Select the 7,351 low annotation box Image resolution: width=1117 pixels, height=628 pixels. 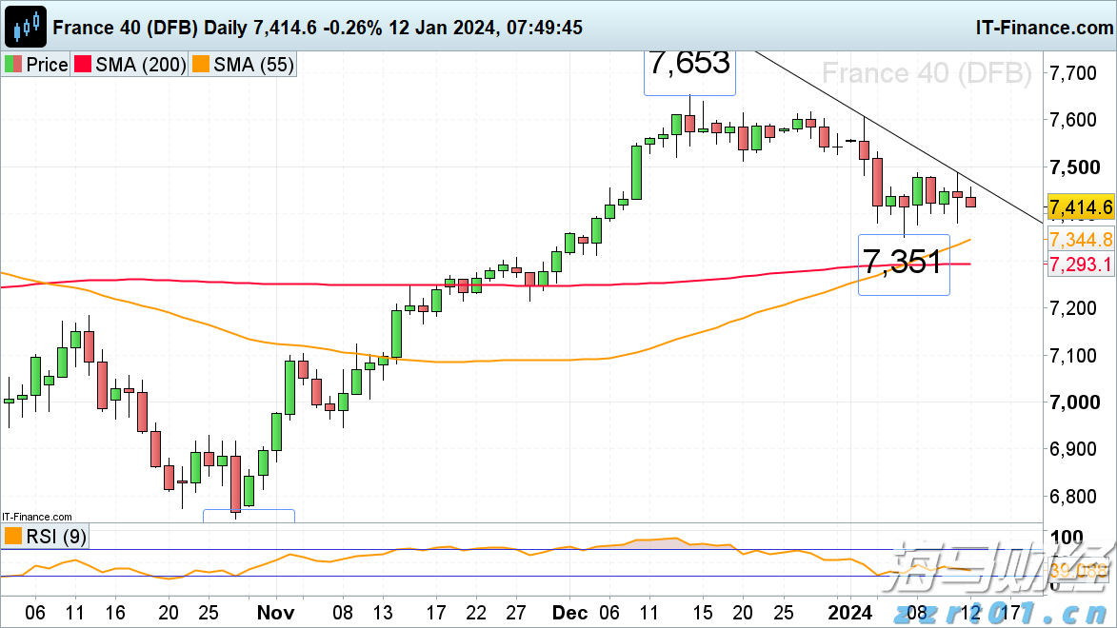[x=904, y=263]
